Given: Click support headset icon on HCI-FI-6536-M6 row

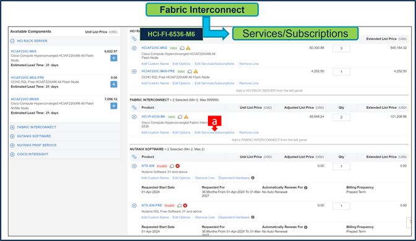Looking at the screenshot, I should tap(180, 117).
